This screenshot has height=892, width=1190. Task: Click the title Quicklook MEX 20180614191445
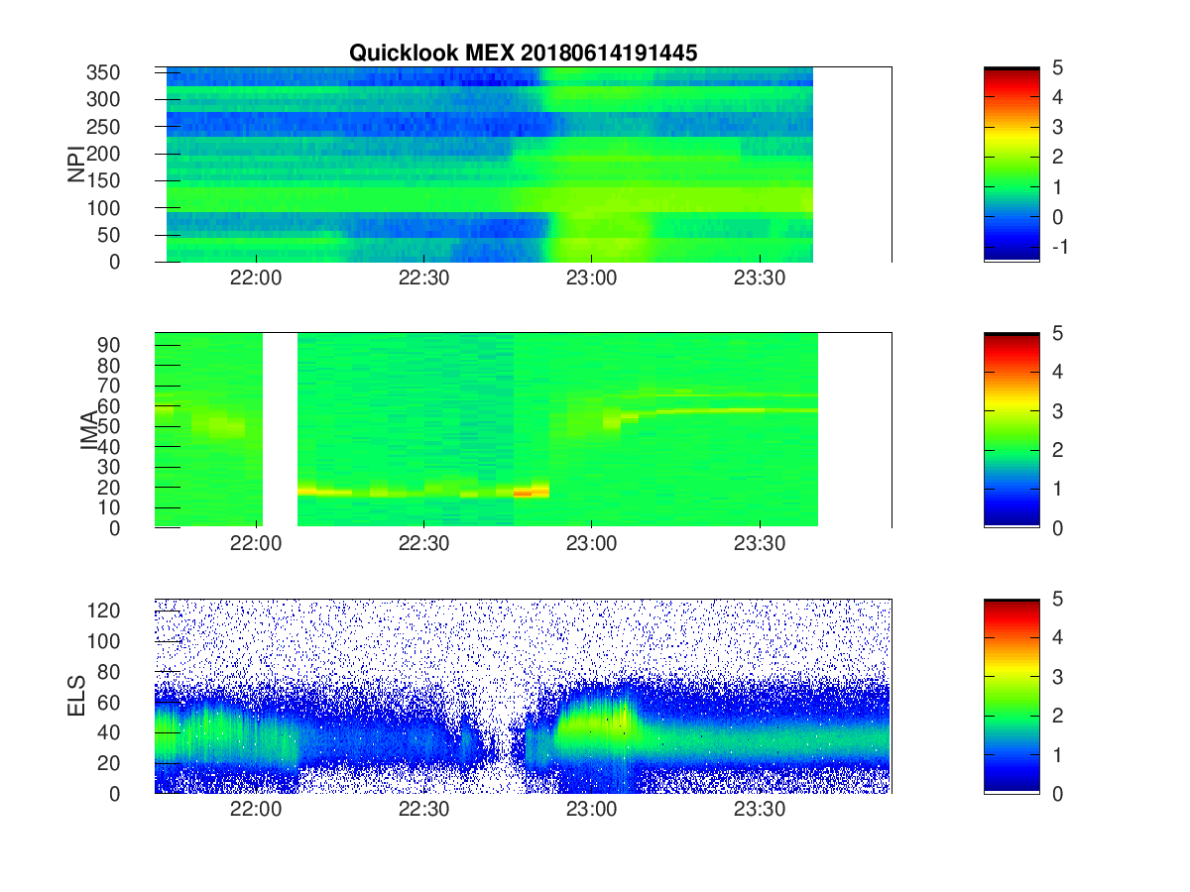coord(523,54)
